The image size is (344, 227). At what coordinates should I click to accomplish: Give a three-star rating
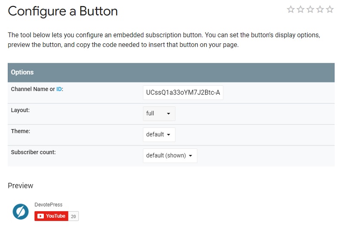coord(310,9)
